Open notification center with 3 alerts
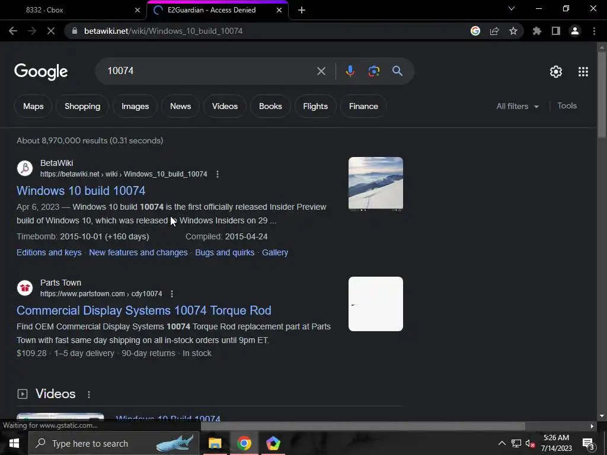 [x=589, y=443]
